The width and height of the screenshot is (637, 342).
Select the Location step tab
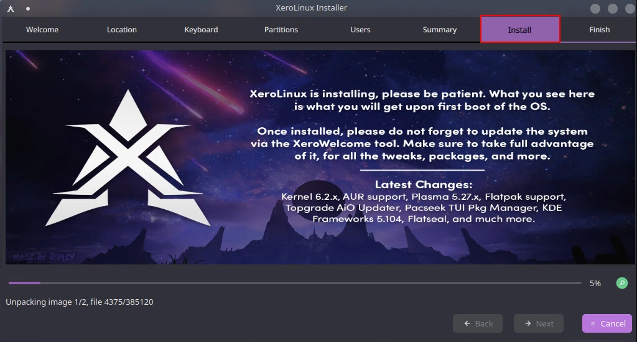[122, 30]
